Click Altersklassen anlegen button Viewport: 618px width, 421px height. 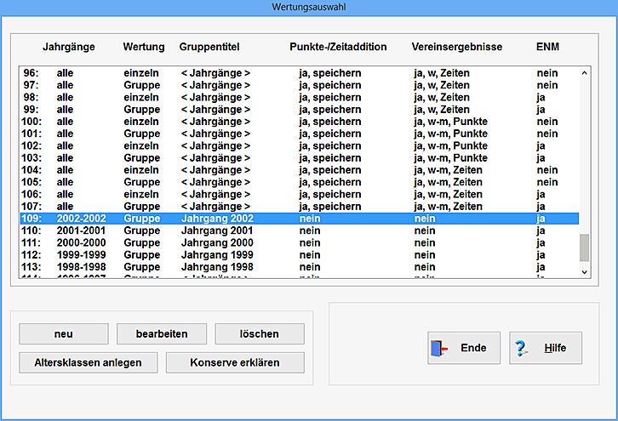(89, 362)
